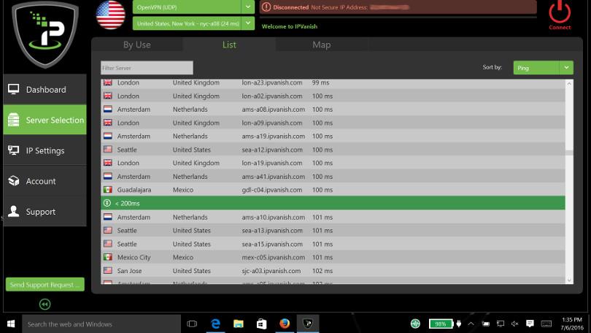Open the Windows Start menu
This screenshot has height=333, width=591.
coord(11,324)
